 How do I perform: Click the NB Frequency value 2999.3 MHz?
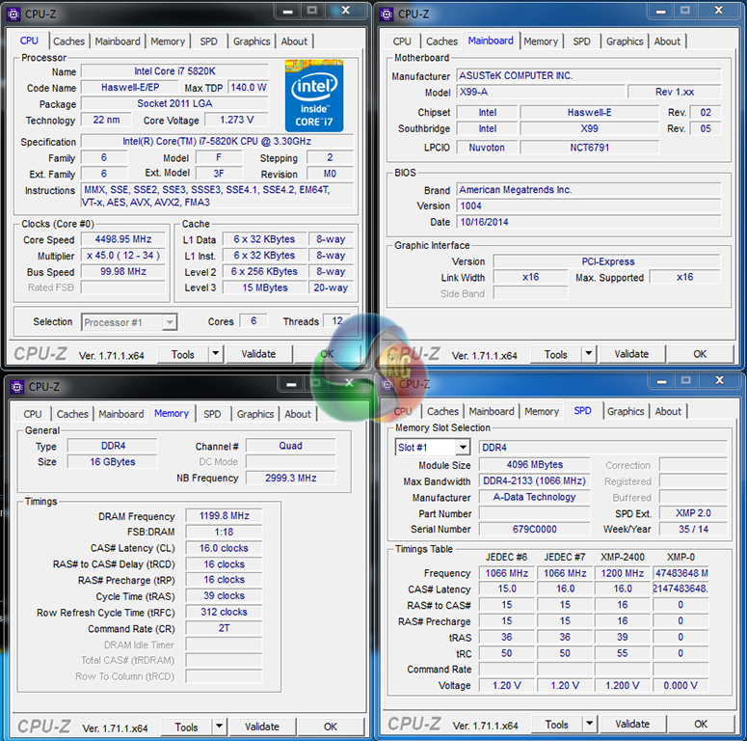(291, 478)
